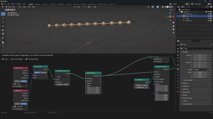Toggle Pick Instance checkbox in Instance on Points
This screenshot has height=119, width=213.
tap(156, 79)
